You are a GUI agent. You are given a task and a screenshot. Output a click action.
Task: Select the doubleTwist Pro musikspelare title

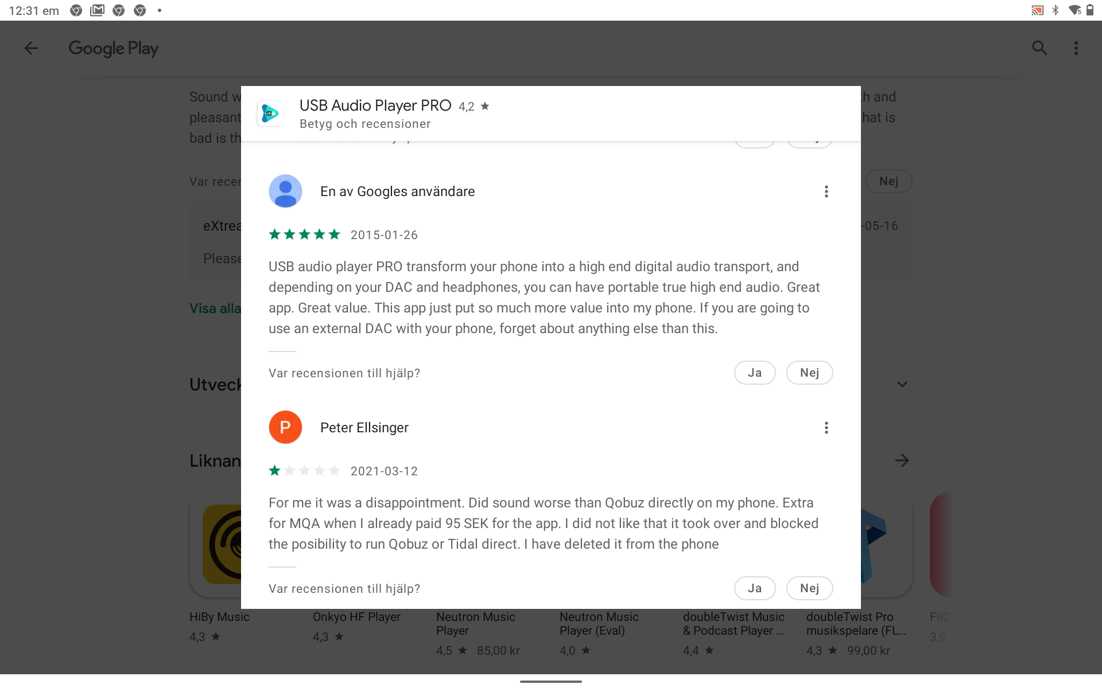[x=856, y=624]
